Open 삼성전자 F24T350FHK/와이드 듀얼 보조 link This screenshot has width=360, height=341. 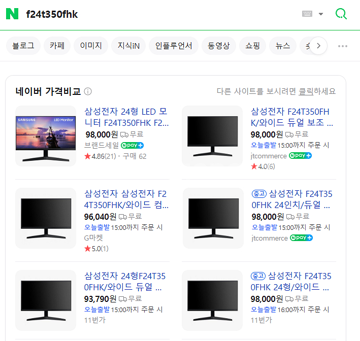click(291, 117)
